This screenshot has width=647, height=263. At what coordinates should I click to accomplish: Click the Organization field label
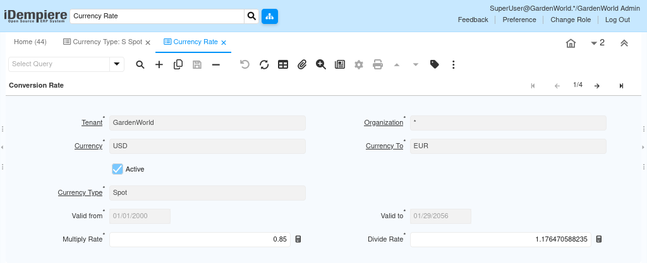pos(384,122)
